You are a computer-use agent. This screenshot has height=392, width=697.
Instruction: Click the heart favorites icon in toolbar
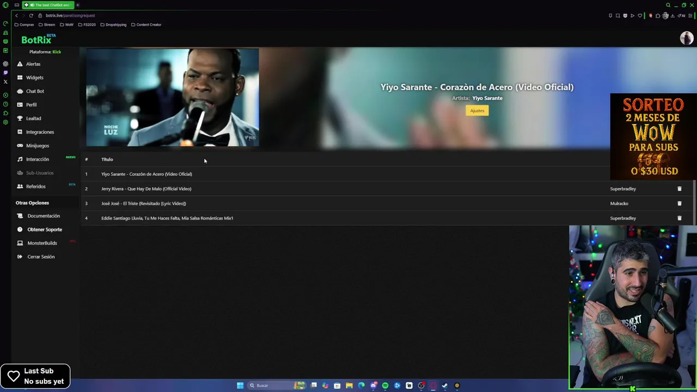point(640,15)
